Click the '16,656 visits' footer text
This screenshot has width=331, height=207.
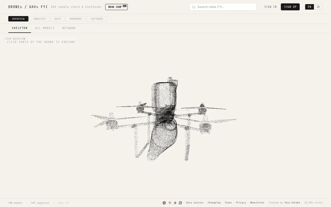coord(313,203)
